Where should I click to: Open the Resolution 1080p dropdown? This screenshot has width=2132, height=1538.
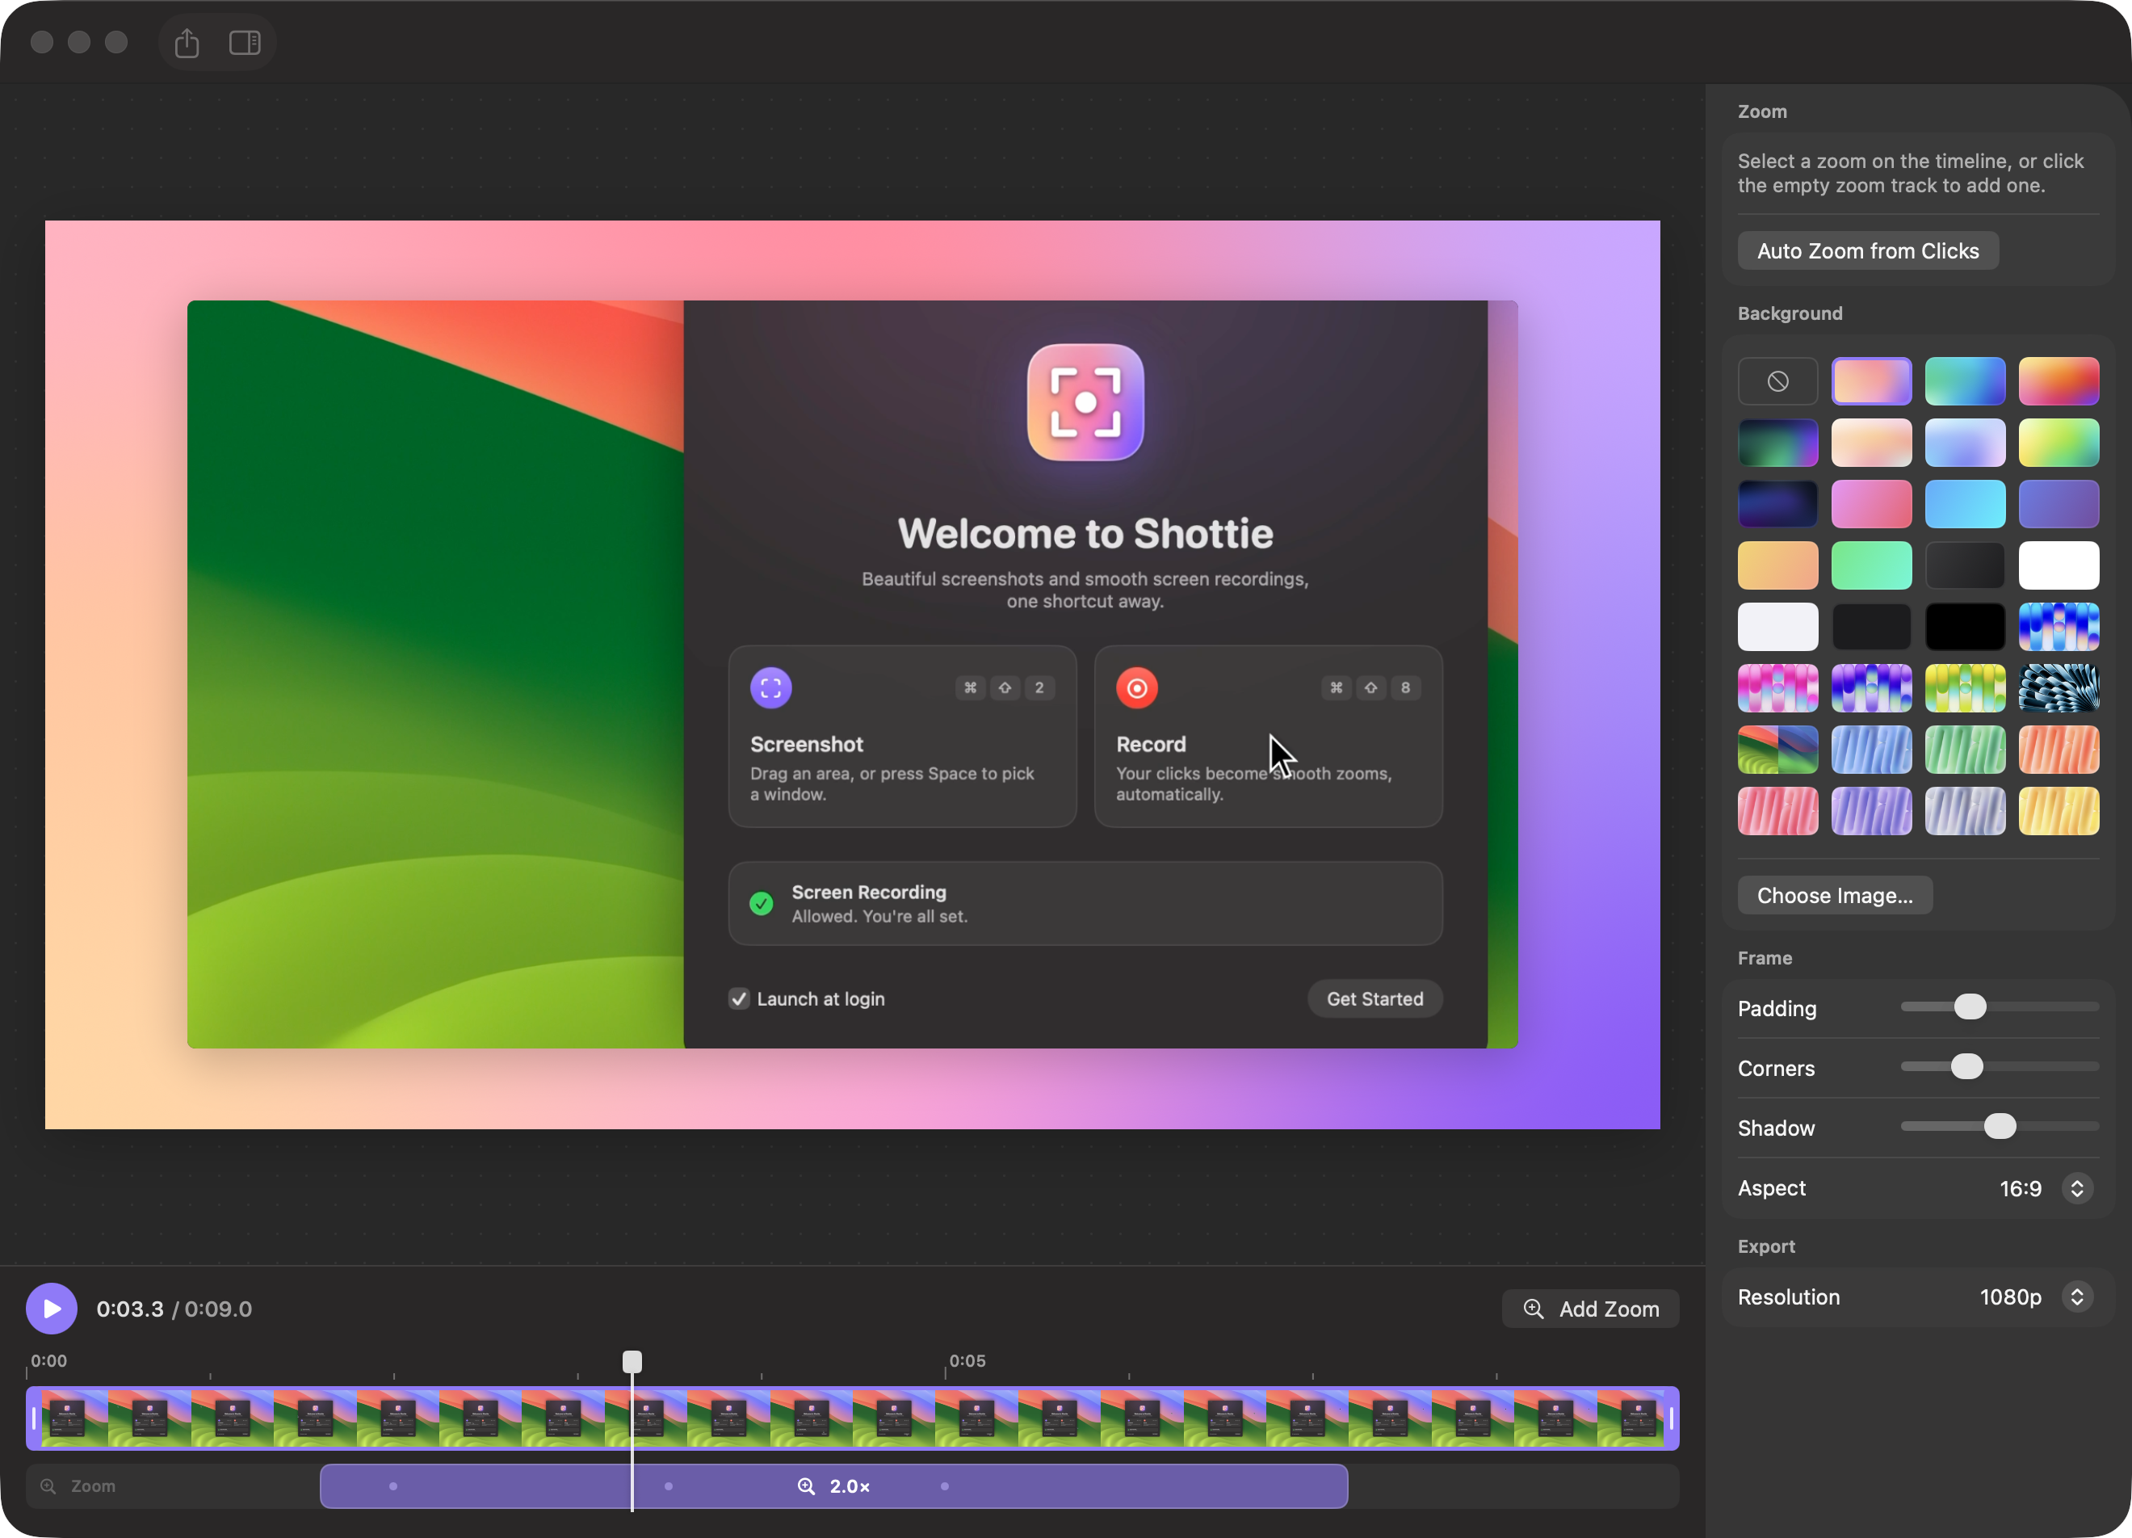(2076, 1297)
